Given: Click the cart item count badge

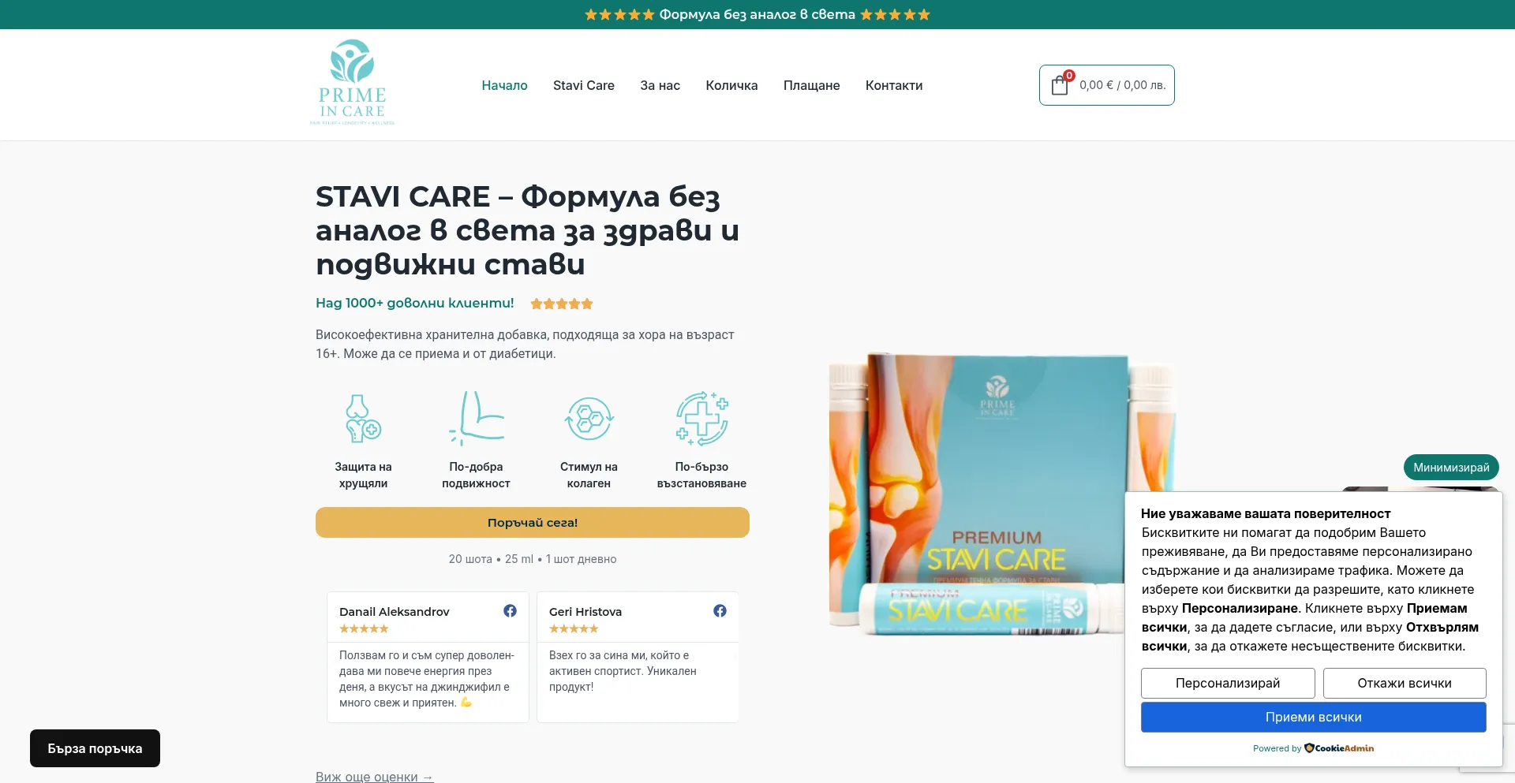Looking at the screenshot, I should (x=1069, y=76).
